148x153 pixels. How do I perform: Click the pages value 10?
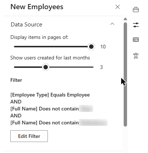coord(103,47)
